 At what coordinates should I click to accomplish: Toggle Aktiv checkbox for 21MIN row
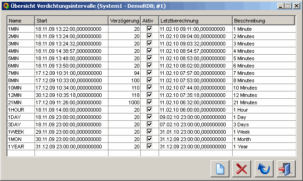[x=149, y=102]
